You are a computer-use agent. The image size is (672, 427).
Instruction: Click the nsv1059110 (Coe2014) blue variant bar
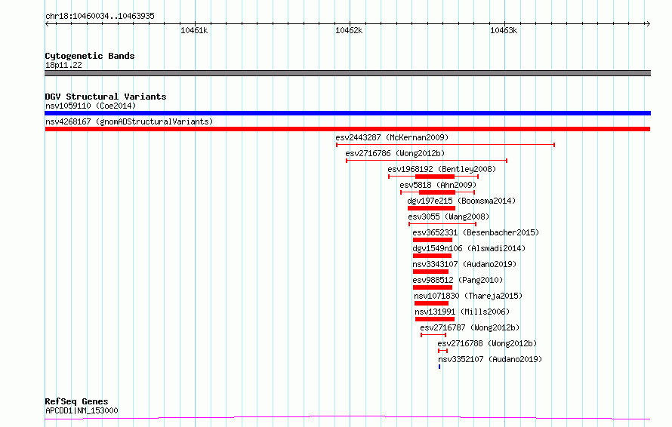(x=347, y=113)
